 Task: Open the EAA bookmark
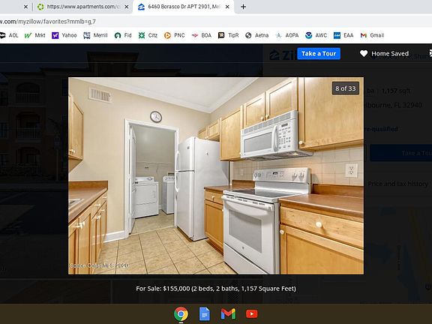click(343, 35)
